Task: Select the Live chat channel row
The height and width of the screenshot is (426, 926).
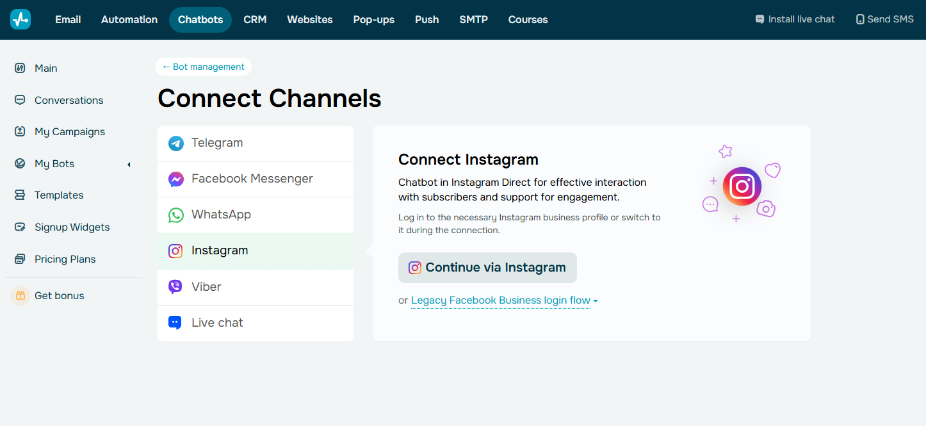Action: 256,323
